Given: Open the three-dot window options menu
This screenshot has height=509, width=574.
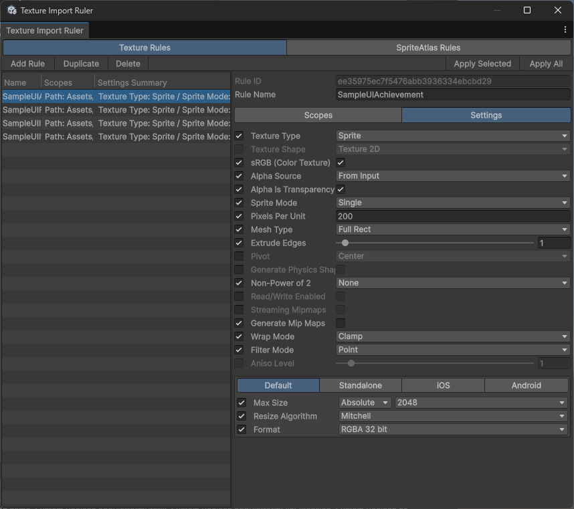Looking at the screenshot, I should tap(565, 30).
